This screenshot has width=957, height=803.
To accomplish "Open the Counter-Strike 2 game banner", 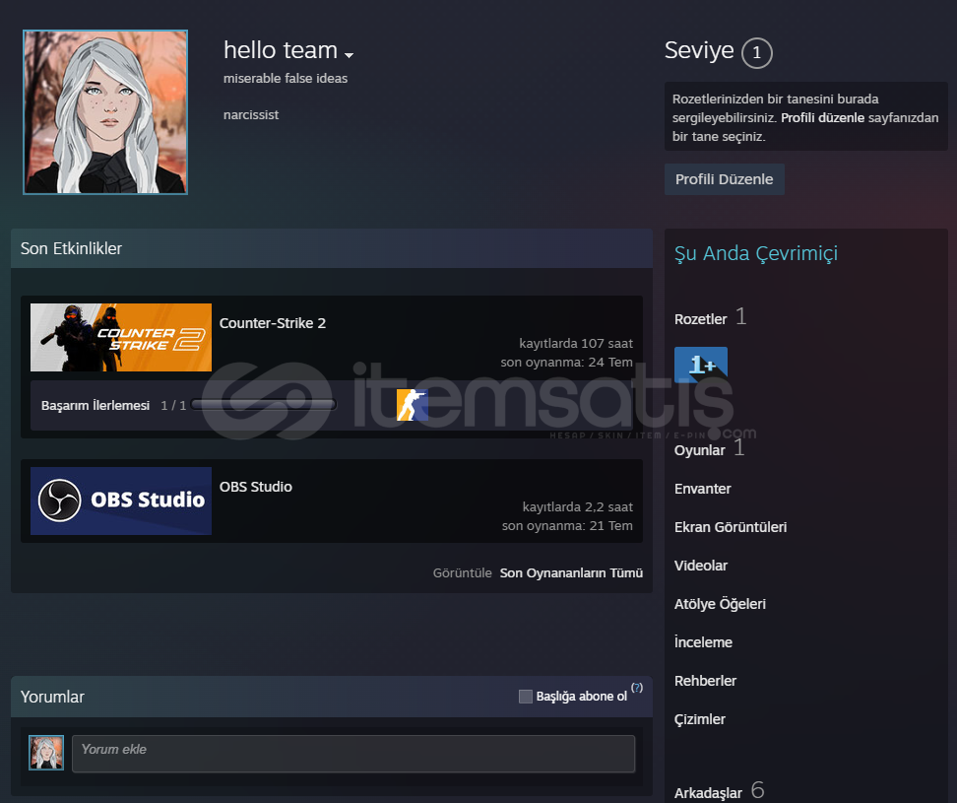I will 121,337.
